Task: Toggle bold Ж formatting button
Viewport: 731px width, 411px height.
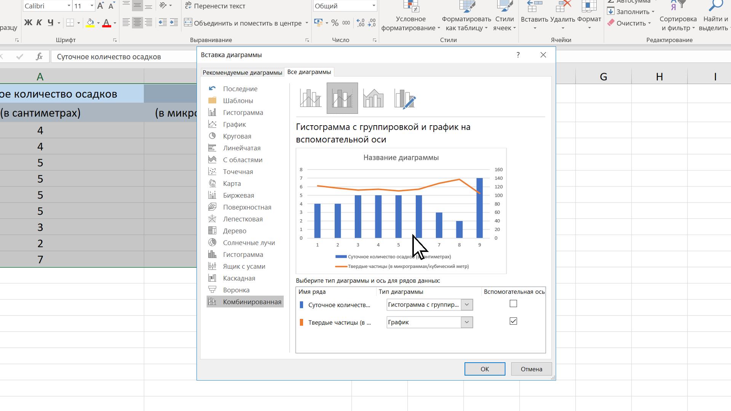Action: pyautogui.click(x=28, y=23)
